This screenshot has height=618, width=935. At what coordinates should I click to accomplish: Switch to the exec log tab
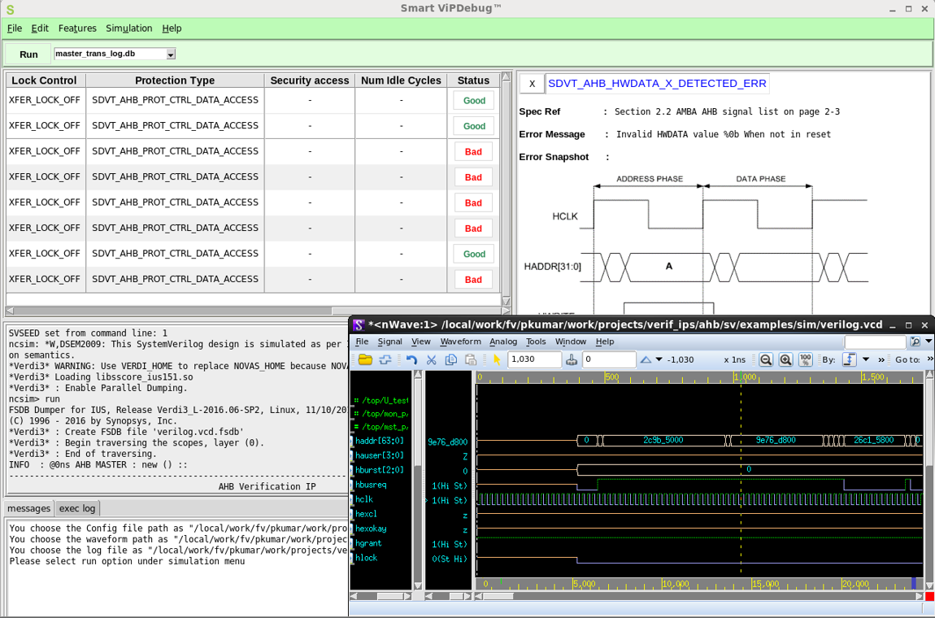[77, 508]
